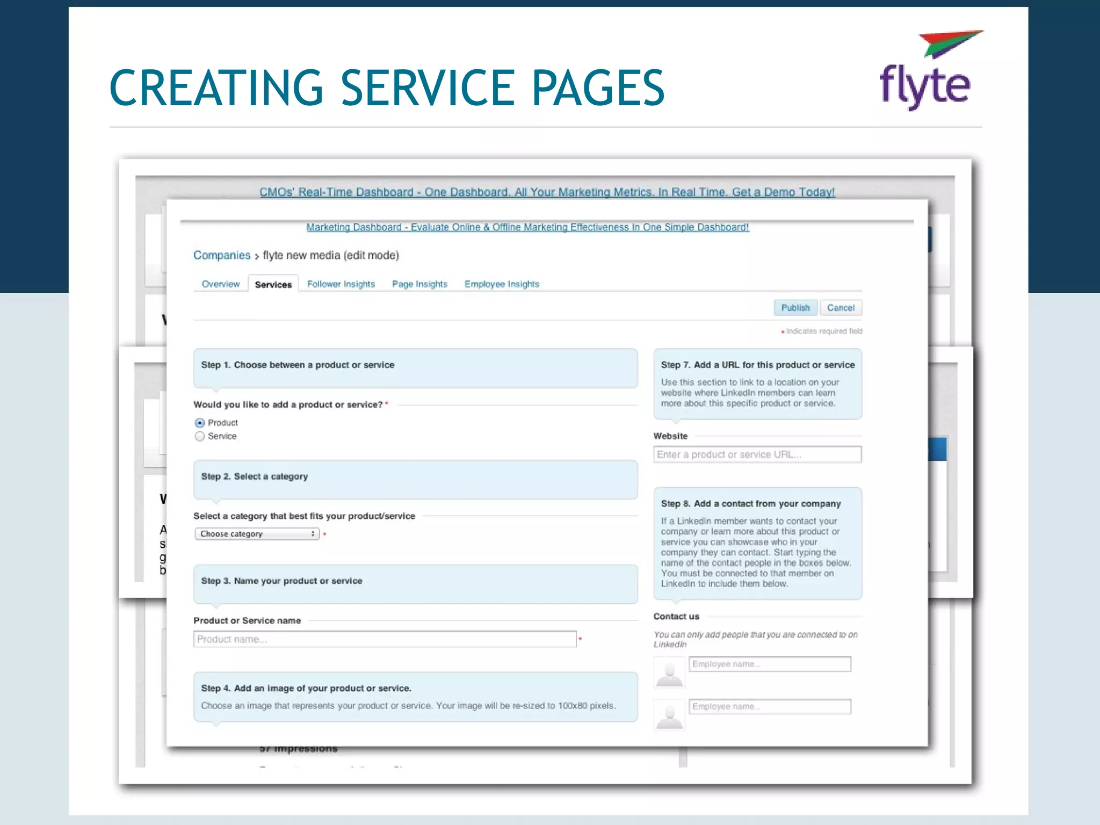
Task: Switch to the Overview tab
Action: click(220, 284)
